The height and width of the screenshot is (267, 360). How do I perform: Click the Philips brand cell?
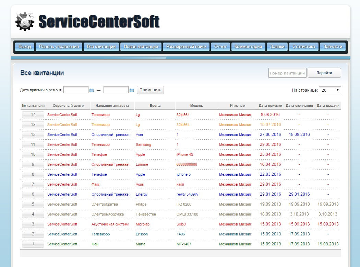(141, 204)
